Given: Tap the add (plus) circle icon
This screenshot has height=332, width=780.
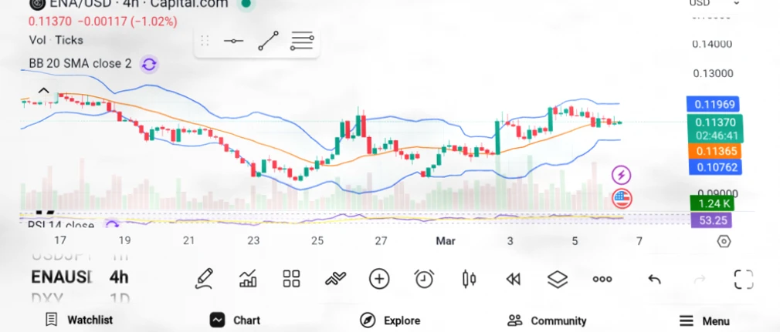Looking at the screenshot, I should pyautogui.click(x=379, y=279).
